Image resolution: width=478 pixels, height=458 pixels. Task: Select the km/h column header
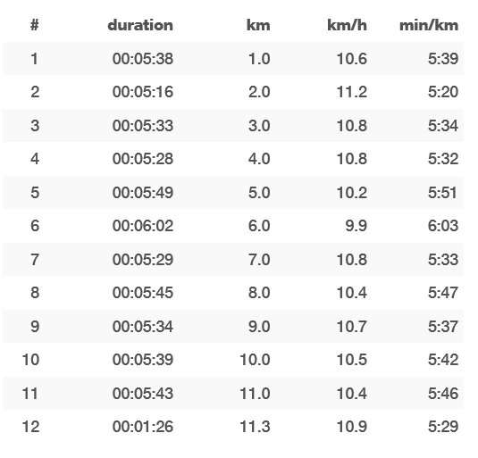point(347,25)
